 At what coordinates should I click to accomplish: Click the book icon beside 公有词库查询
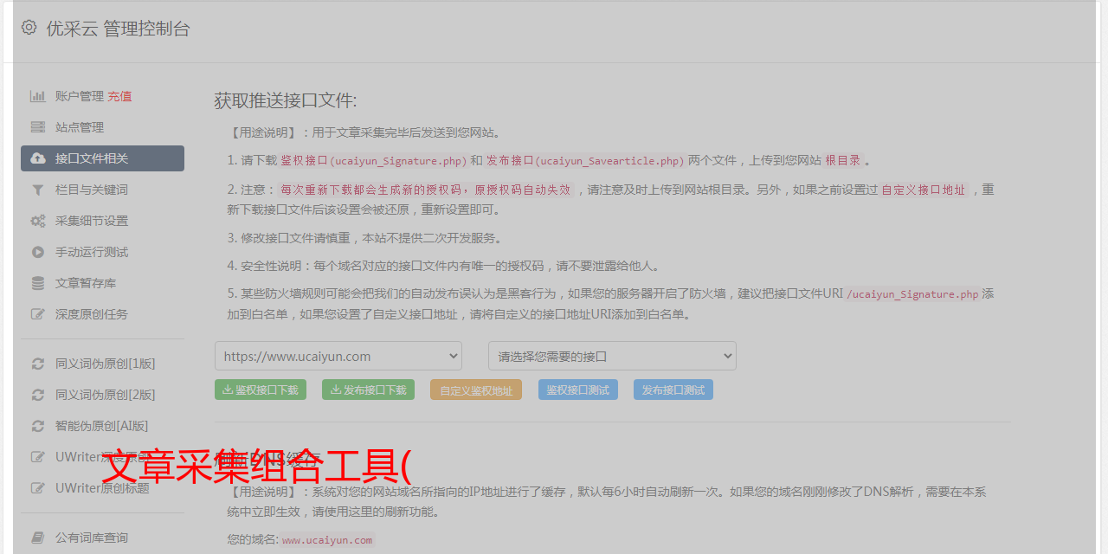38,538
